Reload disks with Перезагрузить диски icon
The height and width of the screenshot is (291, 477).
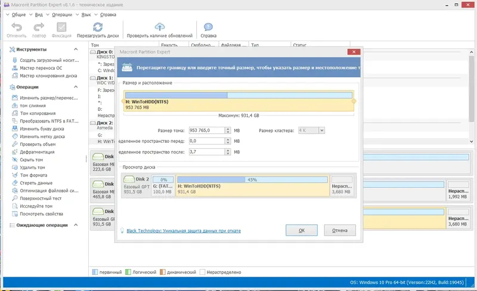[98, 27]
